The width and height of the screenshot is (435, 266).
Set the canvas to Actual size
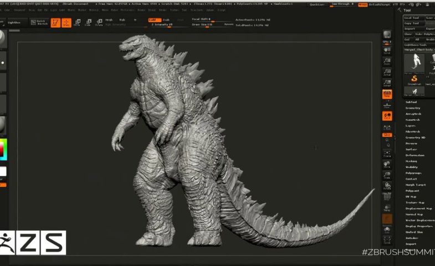click(x=387, y=72)
